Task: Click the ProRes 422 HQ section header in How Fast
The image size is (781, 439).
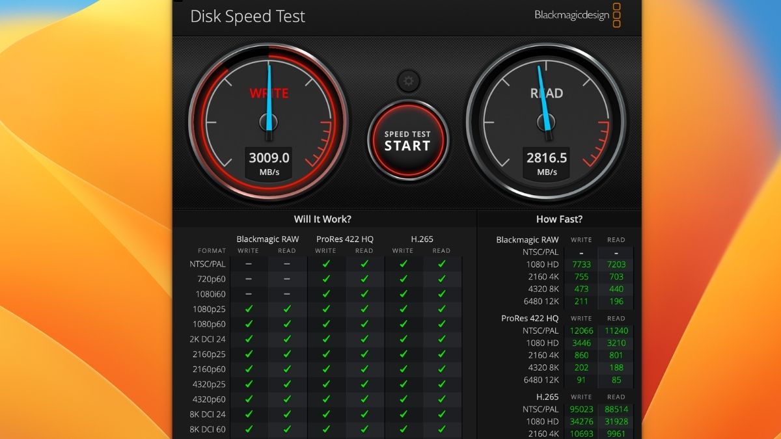Action: point(530,318)
